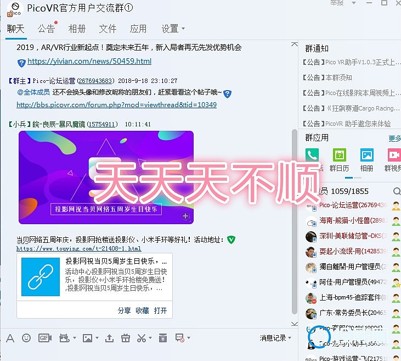This screenshot has height=361, width=401.
Task: Click the green safe-link shield icon
Action: point(231,240)
